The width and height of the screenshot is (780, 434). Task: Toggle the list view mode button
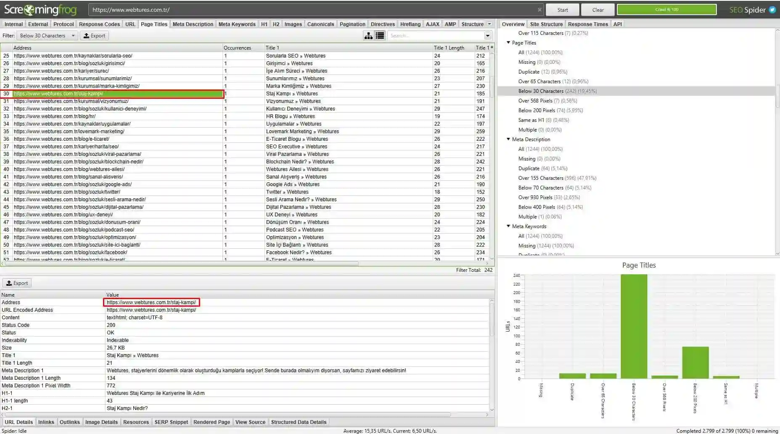(380, 36)
